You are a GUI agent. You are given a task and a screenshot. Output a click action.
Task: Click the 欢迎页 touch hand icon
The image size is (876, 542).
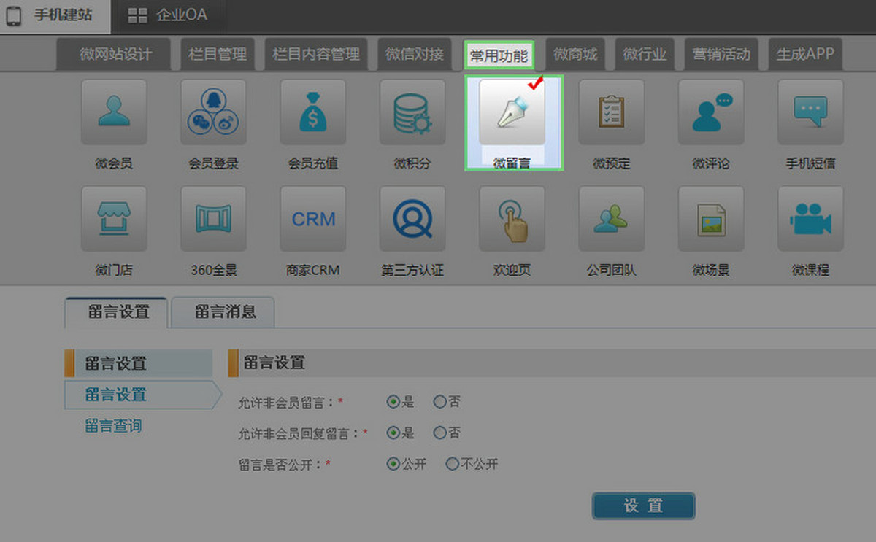pyautogui.click(x=512, y=219)
